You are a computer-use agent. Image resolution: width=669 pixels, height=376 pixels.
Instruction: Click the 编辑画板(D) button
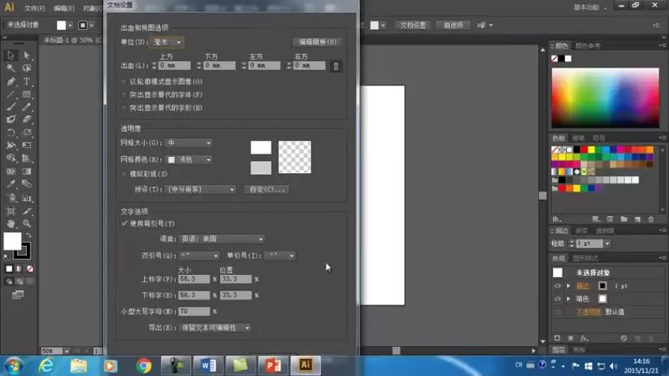[317, 42]
